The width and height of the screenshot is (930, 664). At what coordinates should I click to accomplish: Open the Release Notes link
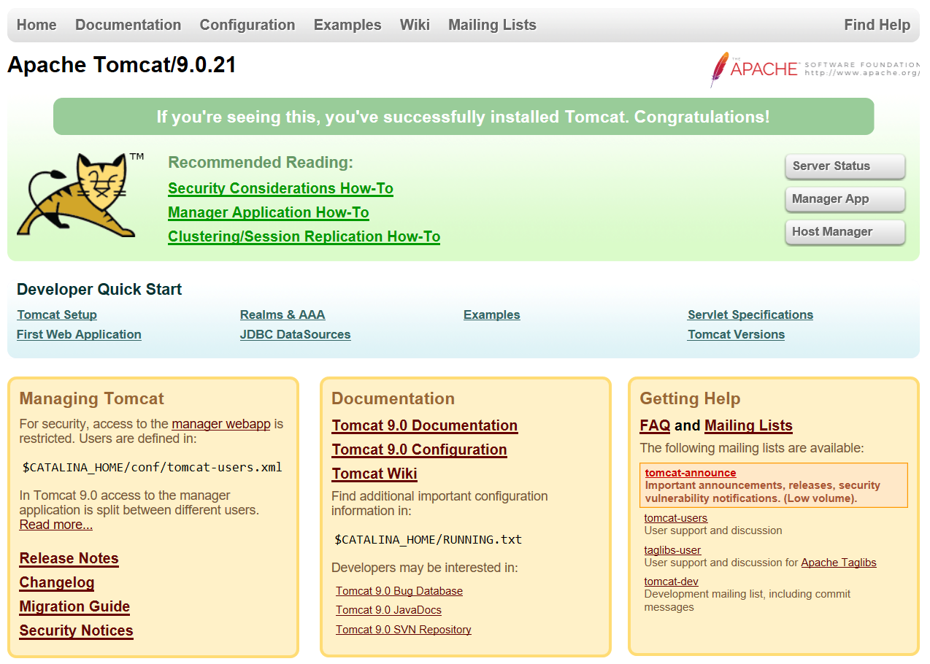tap(69, 558)
